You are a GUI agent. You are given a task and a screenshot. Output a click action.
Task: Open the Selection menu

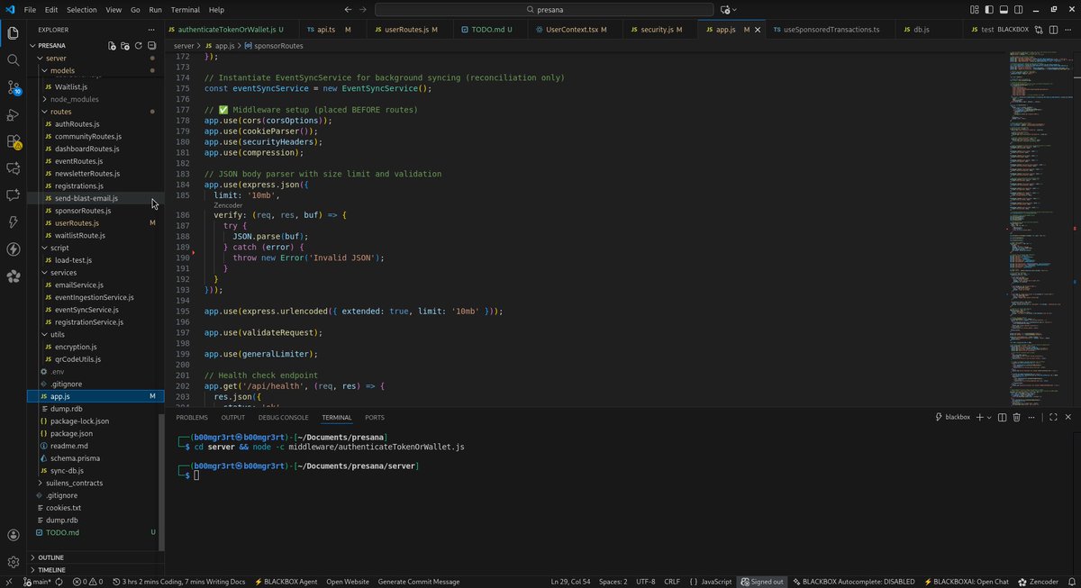coord(81,9)
